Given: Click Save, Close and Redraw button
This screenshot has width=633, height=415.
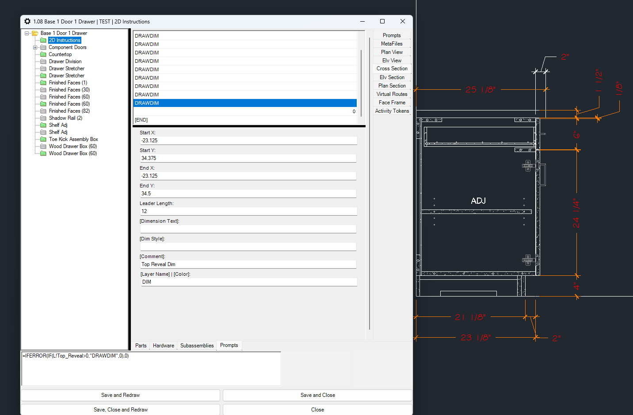Looking at the screenshot, I should tap(120, 410).
